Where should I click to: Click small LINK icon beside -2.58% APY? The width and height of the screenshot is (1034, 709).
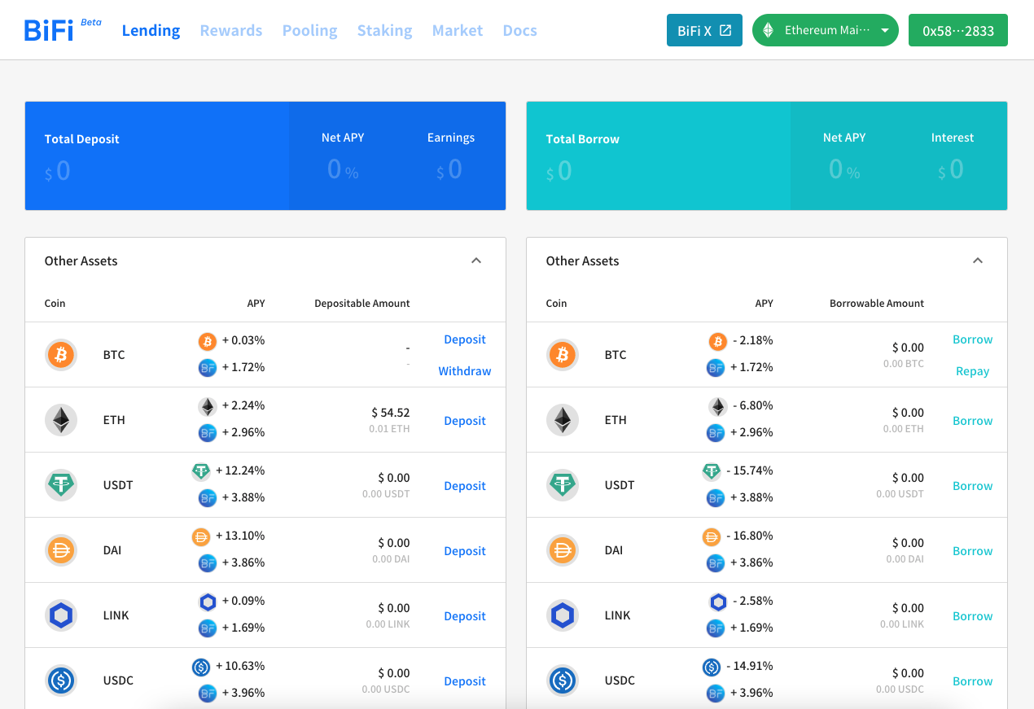pos(717,602)
